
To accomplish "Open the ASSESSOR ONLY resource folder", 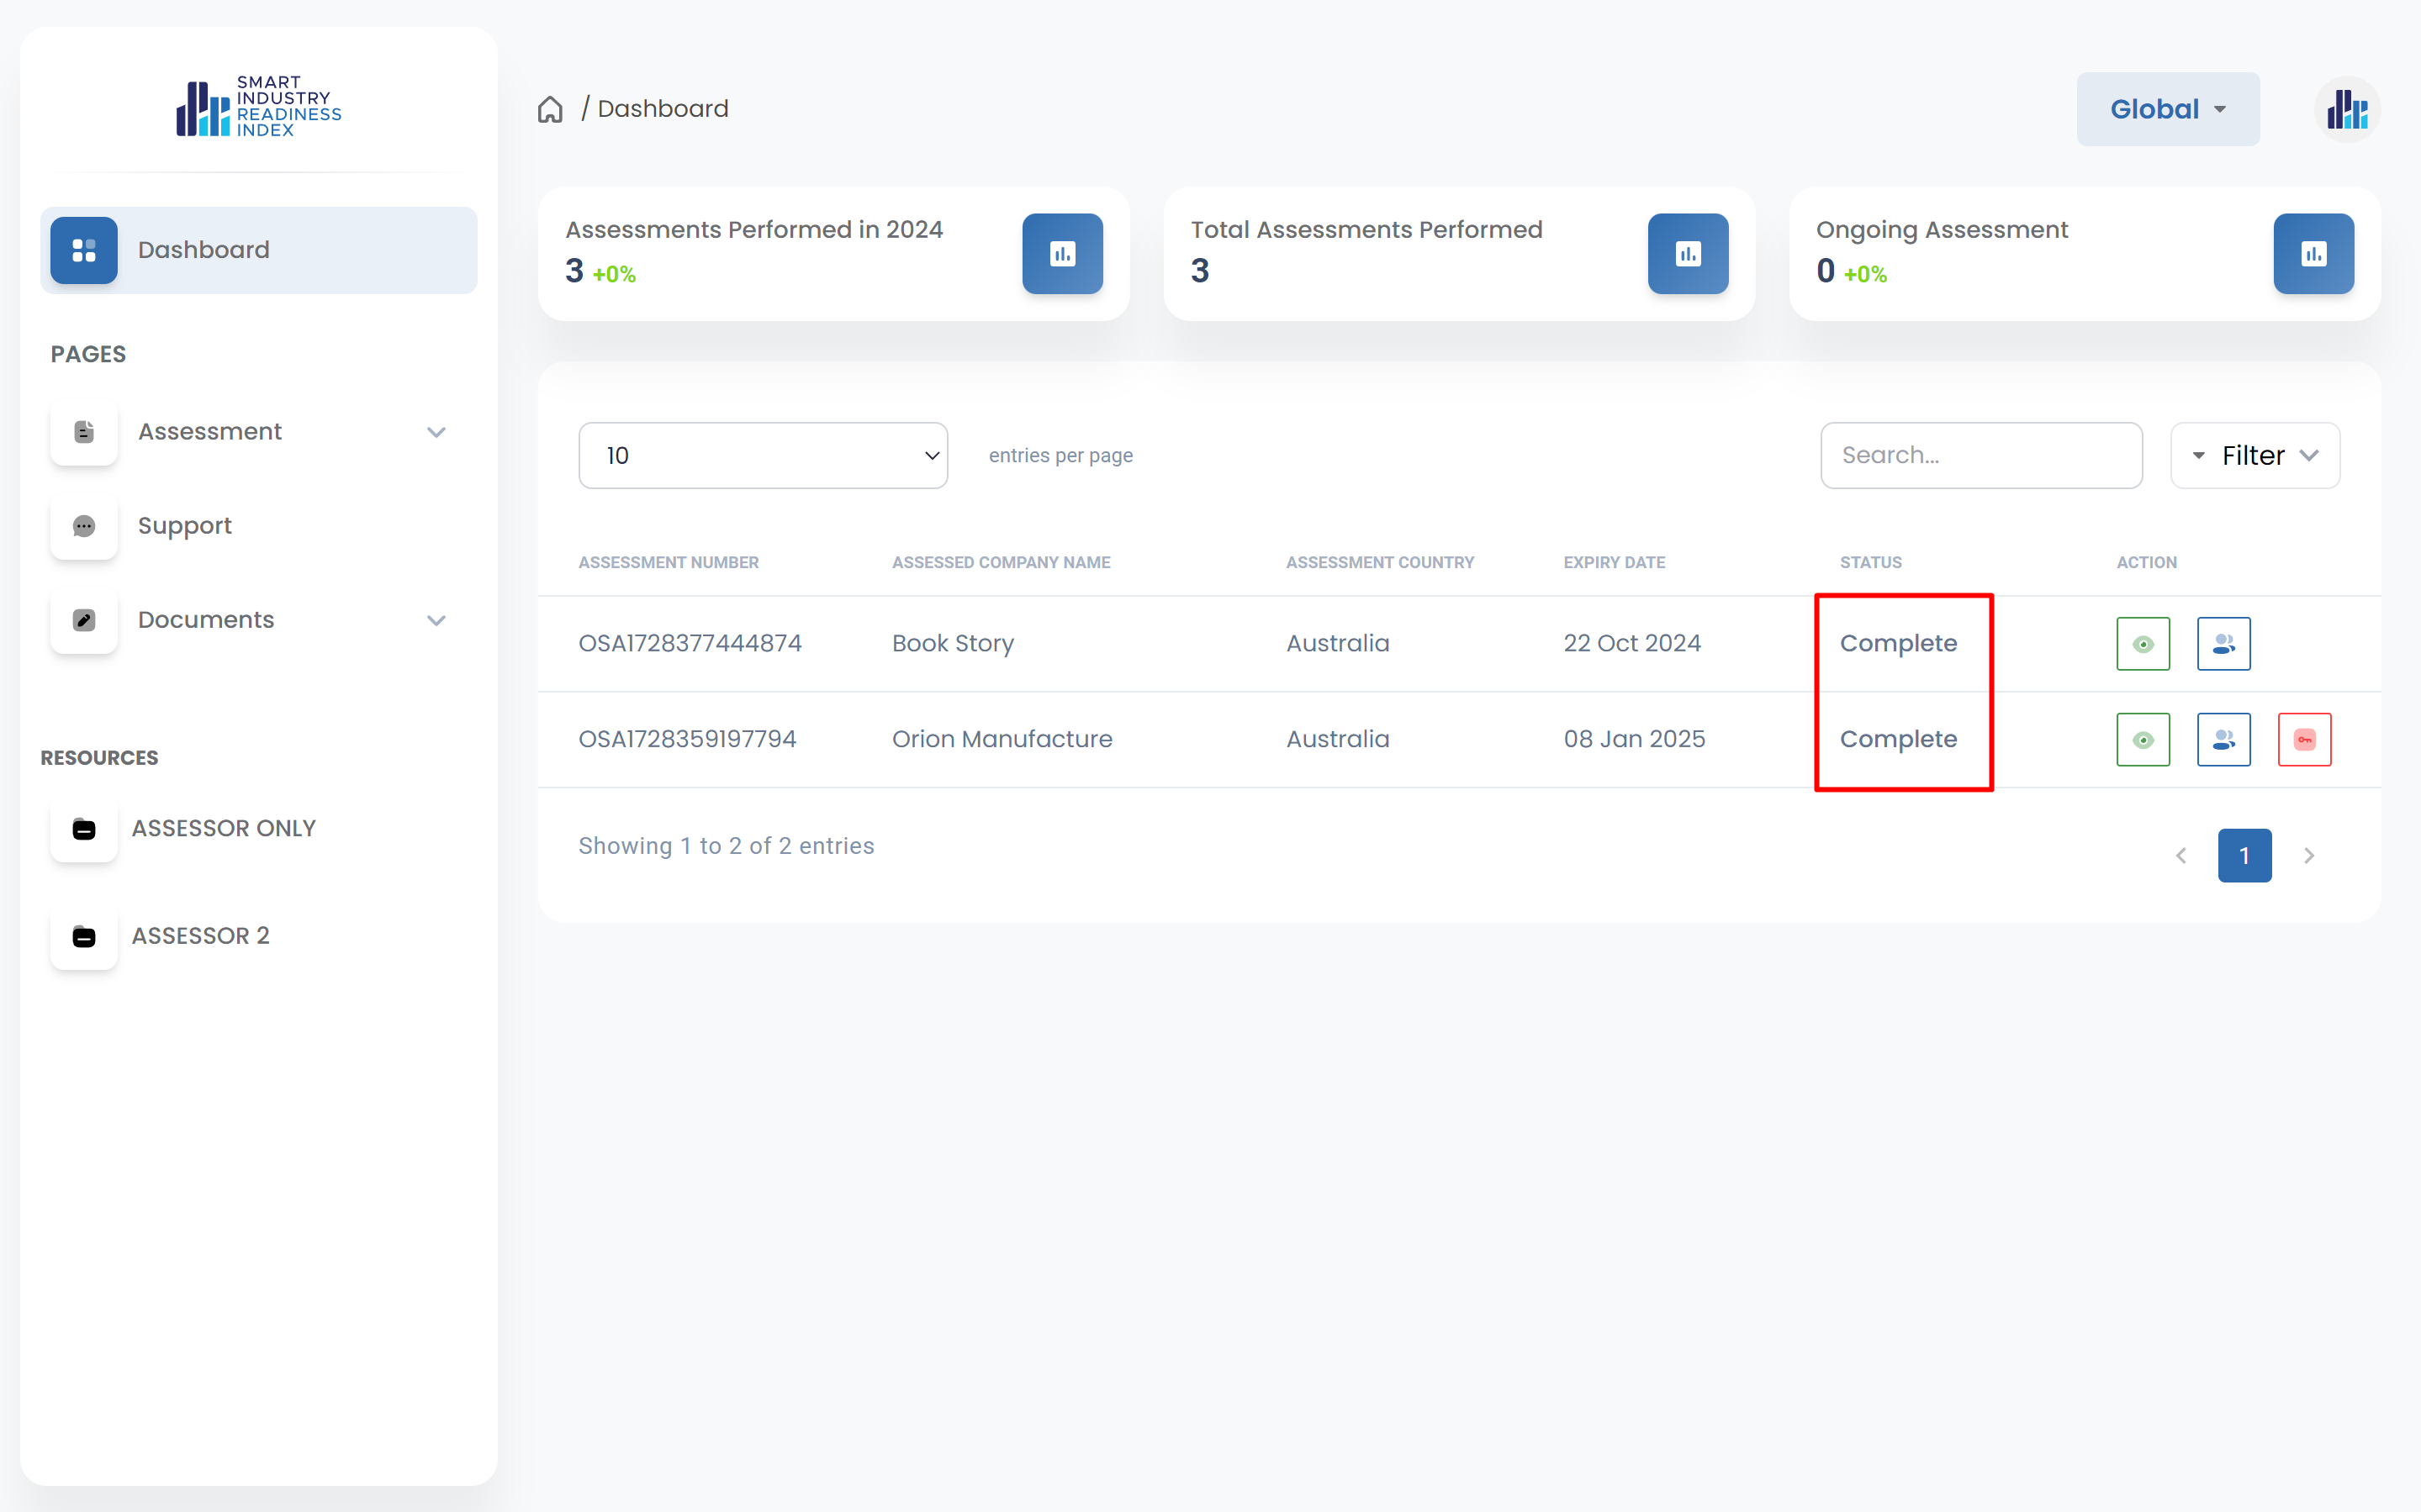I will click(x=223, y=829).
